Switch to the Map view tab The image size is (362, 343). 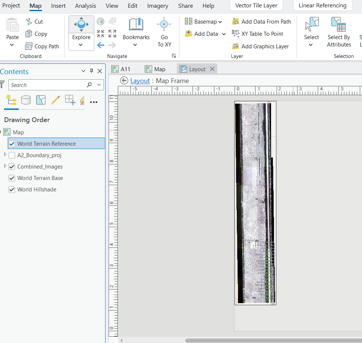coord(155,69)
